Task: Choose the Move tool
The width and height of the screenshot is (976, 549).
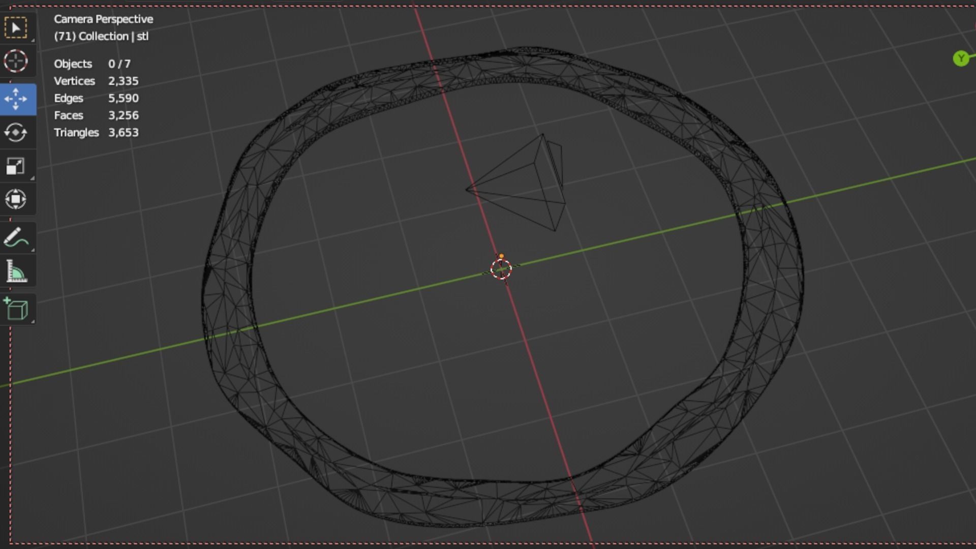Action: [x=17, y=99]
